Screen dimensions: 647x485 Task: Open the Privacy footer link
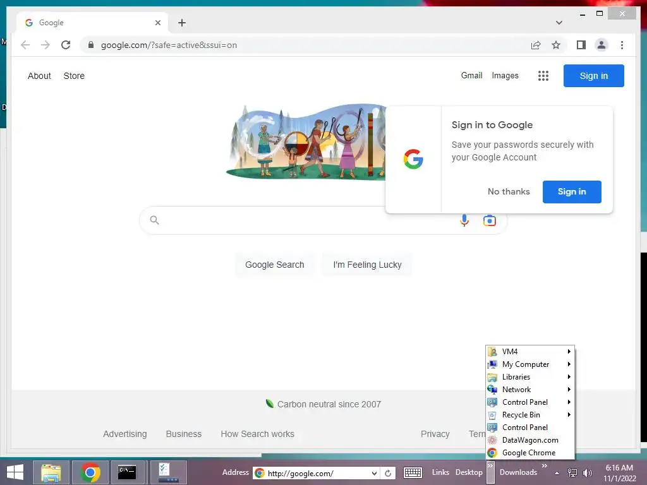[x=435, y=434]
